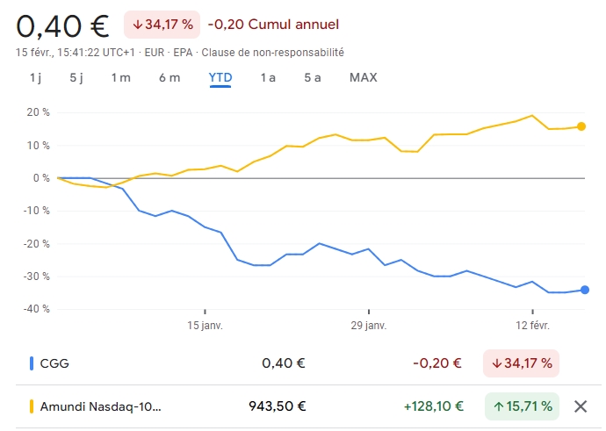Select the 1 j time range tab
606x431 pixels.
click(35, 77)
